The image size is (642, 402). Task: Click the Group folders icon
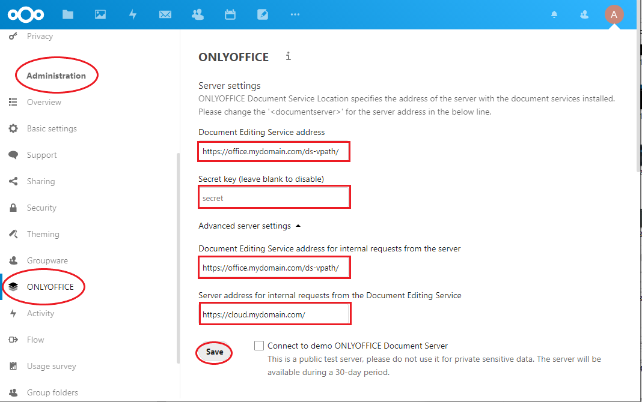point(13,392)
